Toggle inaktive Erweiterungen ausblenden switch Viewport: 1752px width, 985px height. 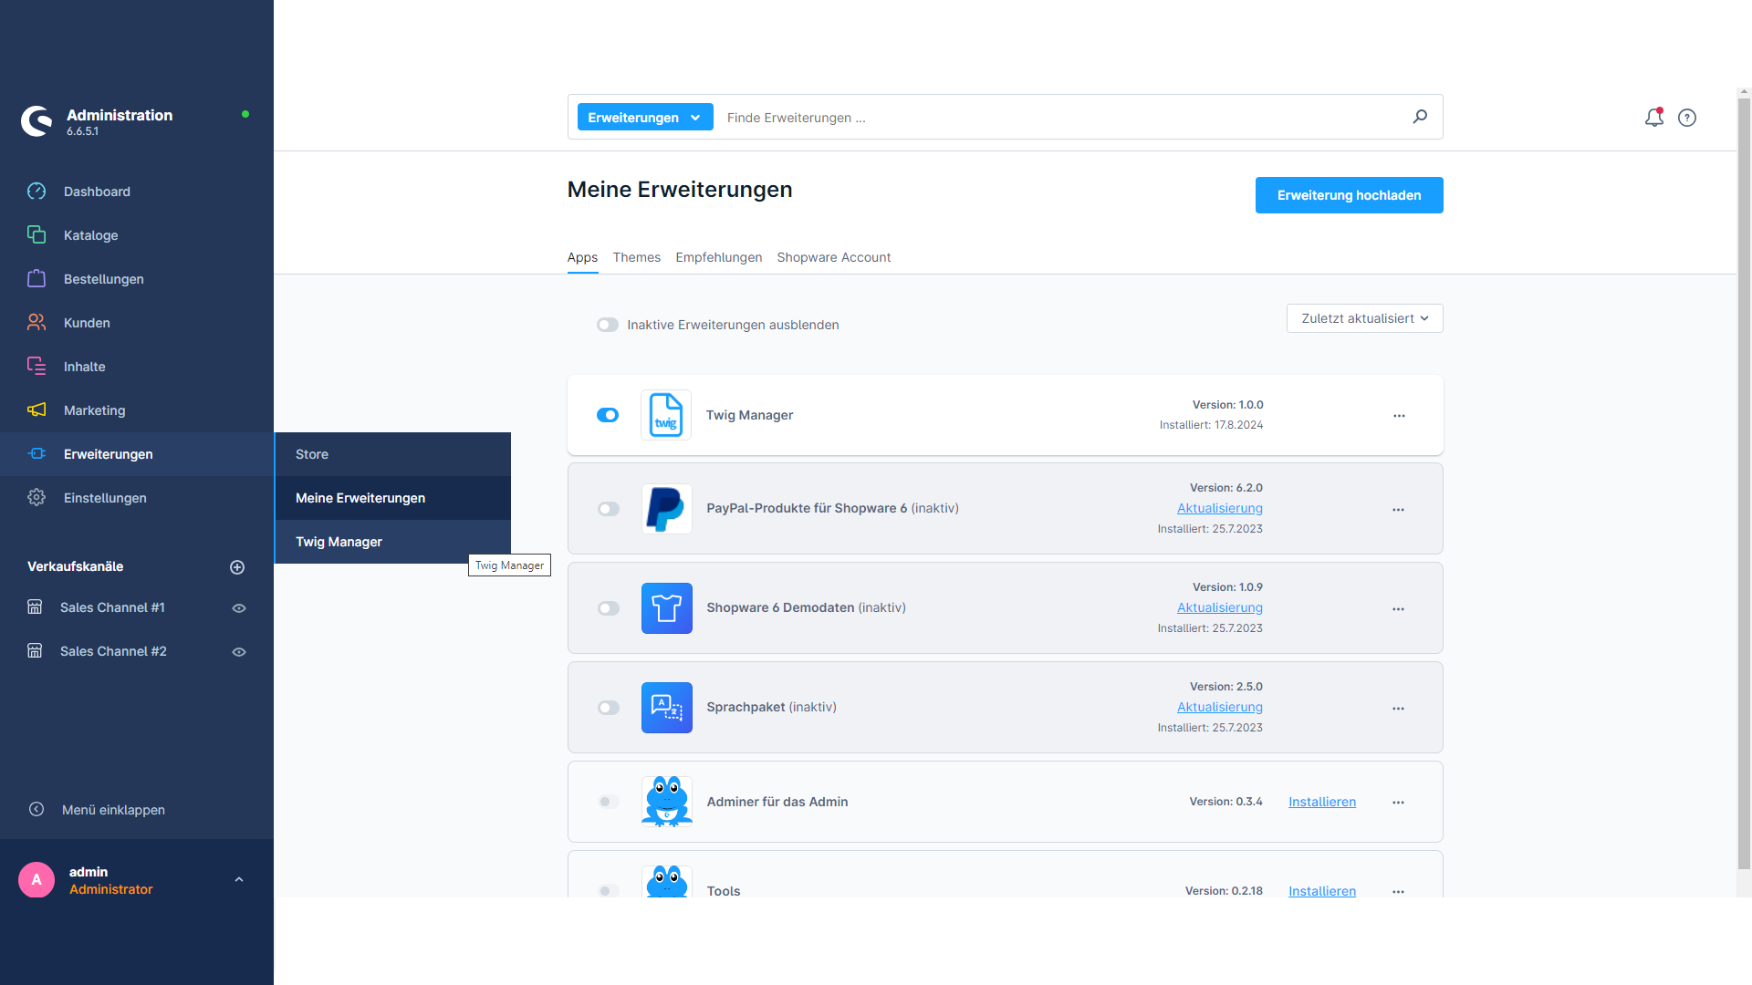608,325
